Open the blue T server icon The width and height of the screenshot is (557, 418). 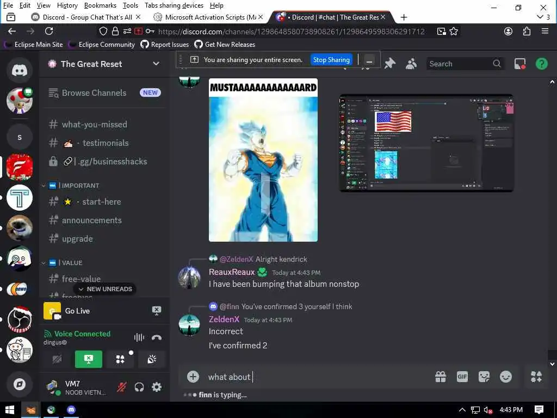coord(19,198)
